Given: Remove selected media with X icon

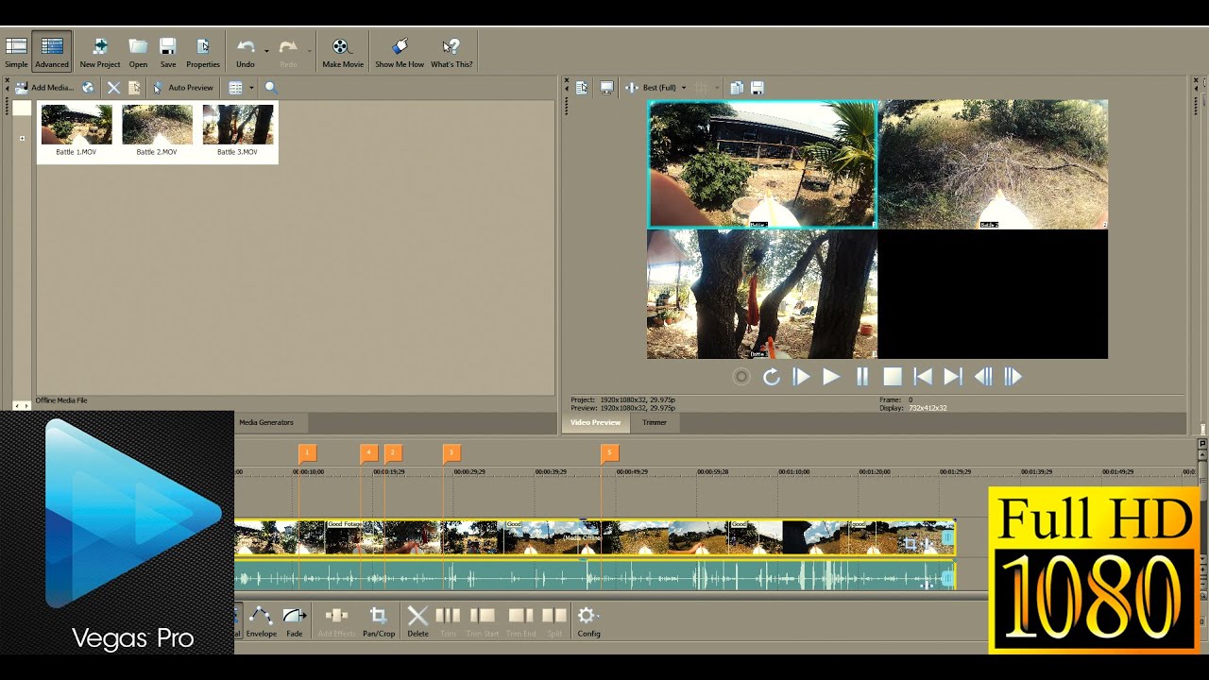Looking at the screenshot, I should click(x=113, y=87).
